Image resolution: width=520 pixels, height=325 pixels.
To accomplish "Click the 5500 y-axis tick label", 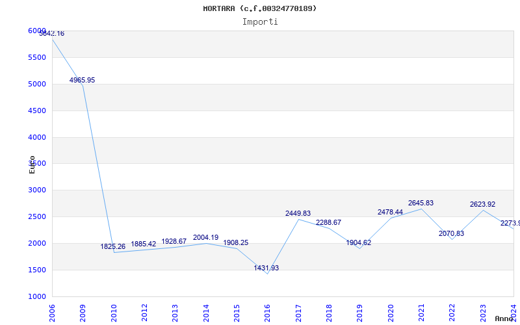I will tap(37, 57).
